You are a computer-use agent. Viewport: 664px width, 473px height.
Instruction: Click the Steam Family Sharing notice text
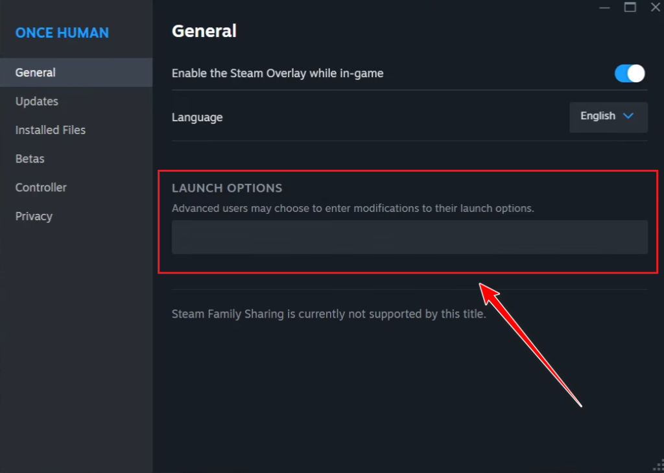(x=328, y=314)
